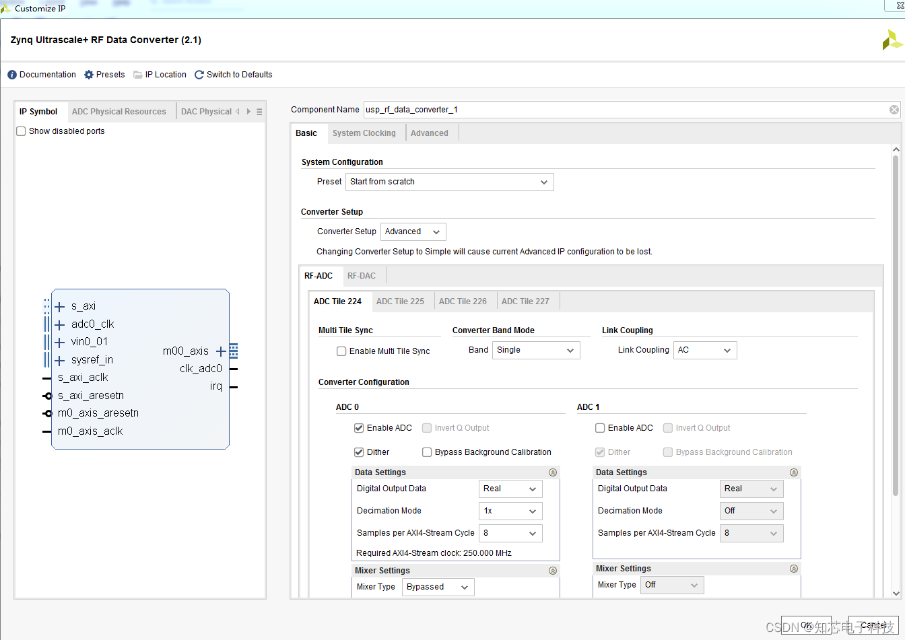Expand adc0_clk port plus icon
Viewport: 905px width, 640px height.
[x=60, y=325]
